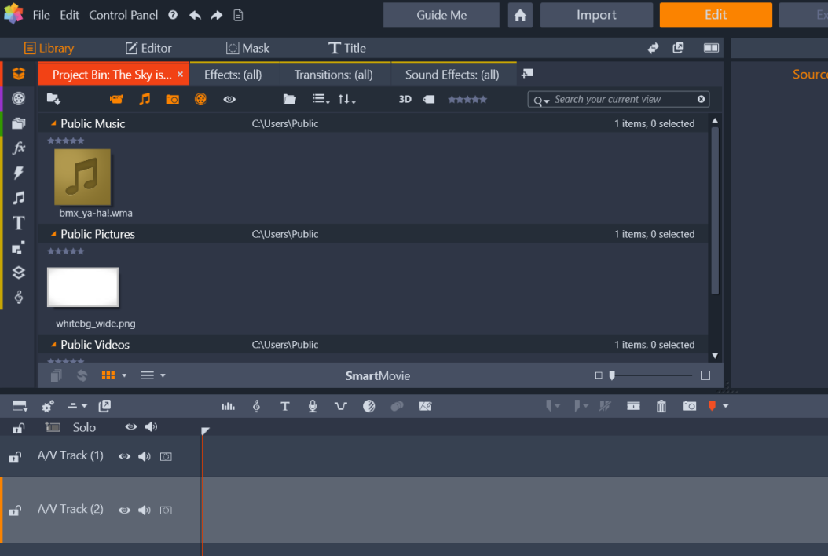Toggle lock on A/V Track (1)
This screenshot has height=556, width=828.
[x=14, y=457]
